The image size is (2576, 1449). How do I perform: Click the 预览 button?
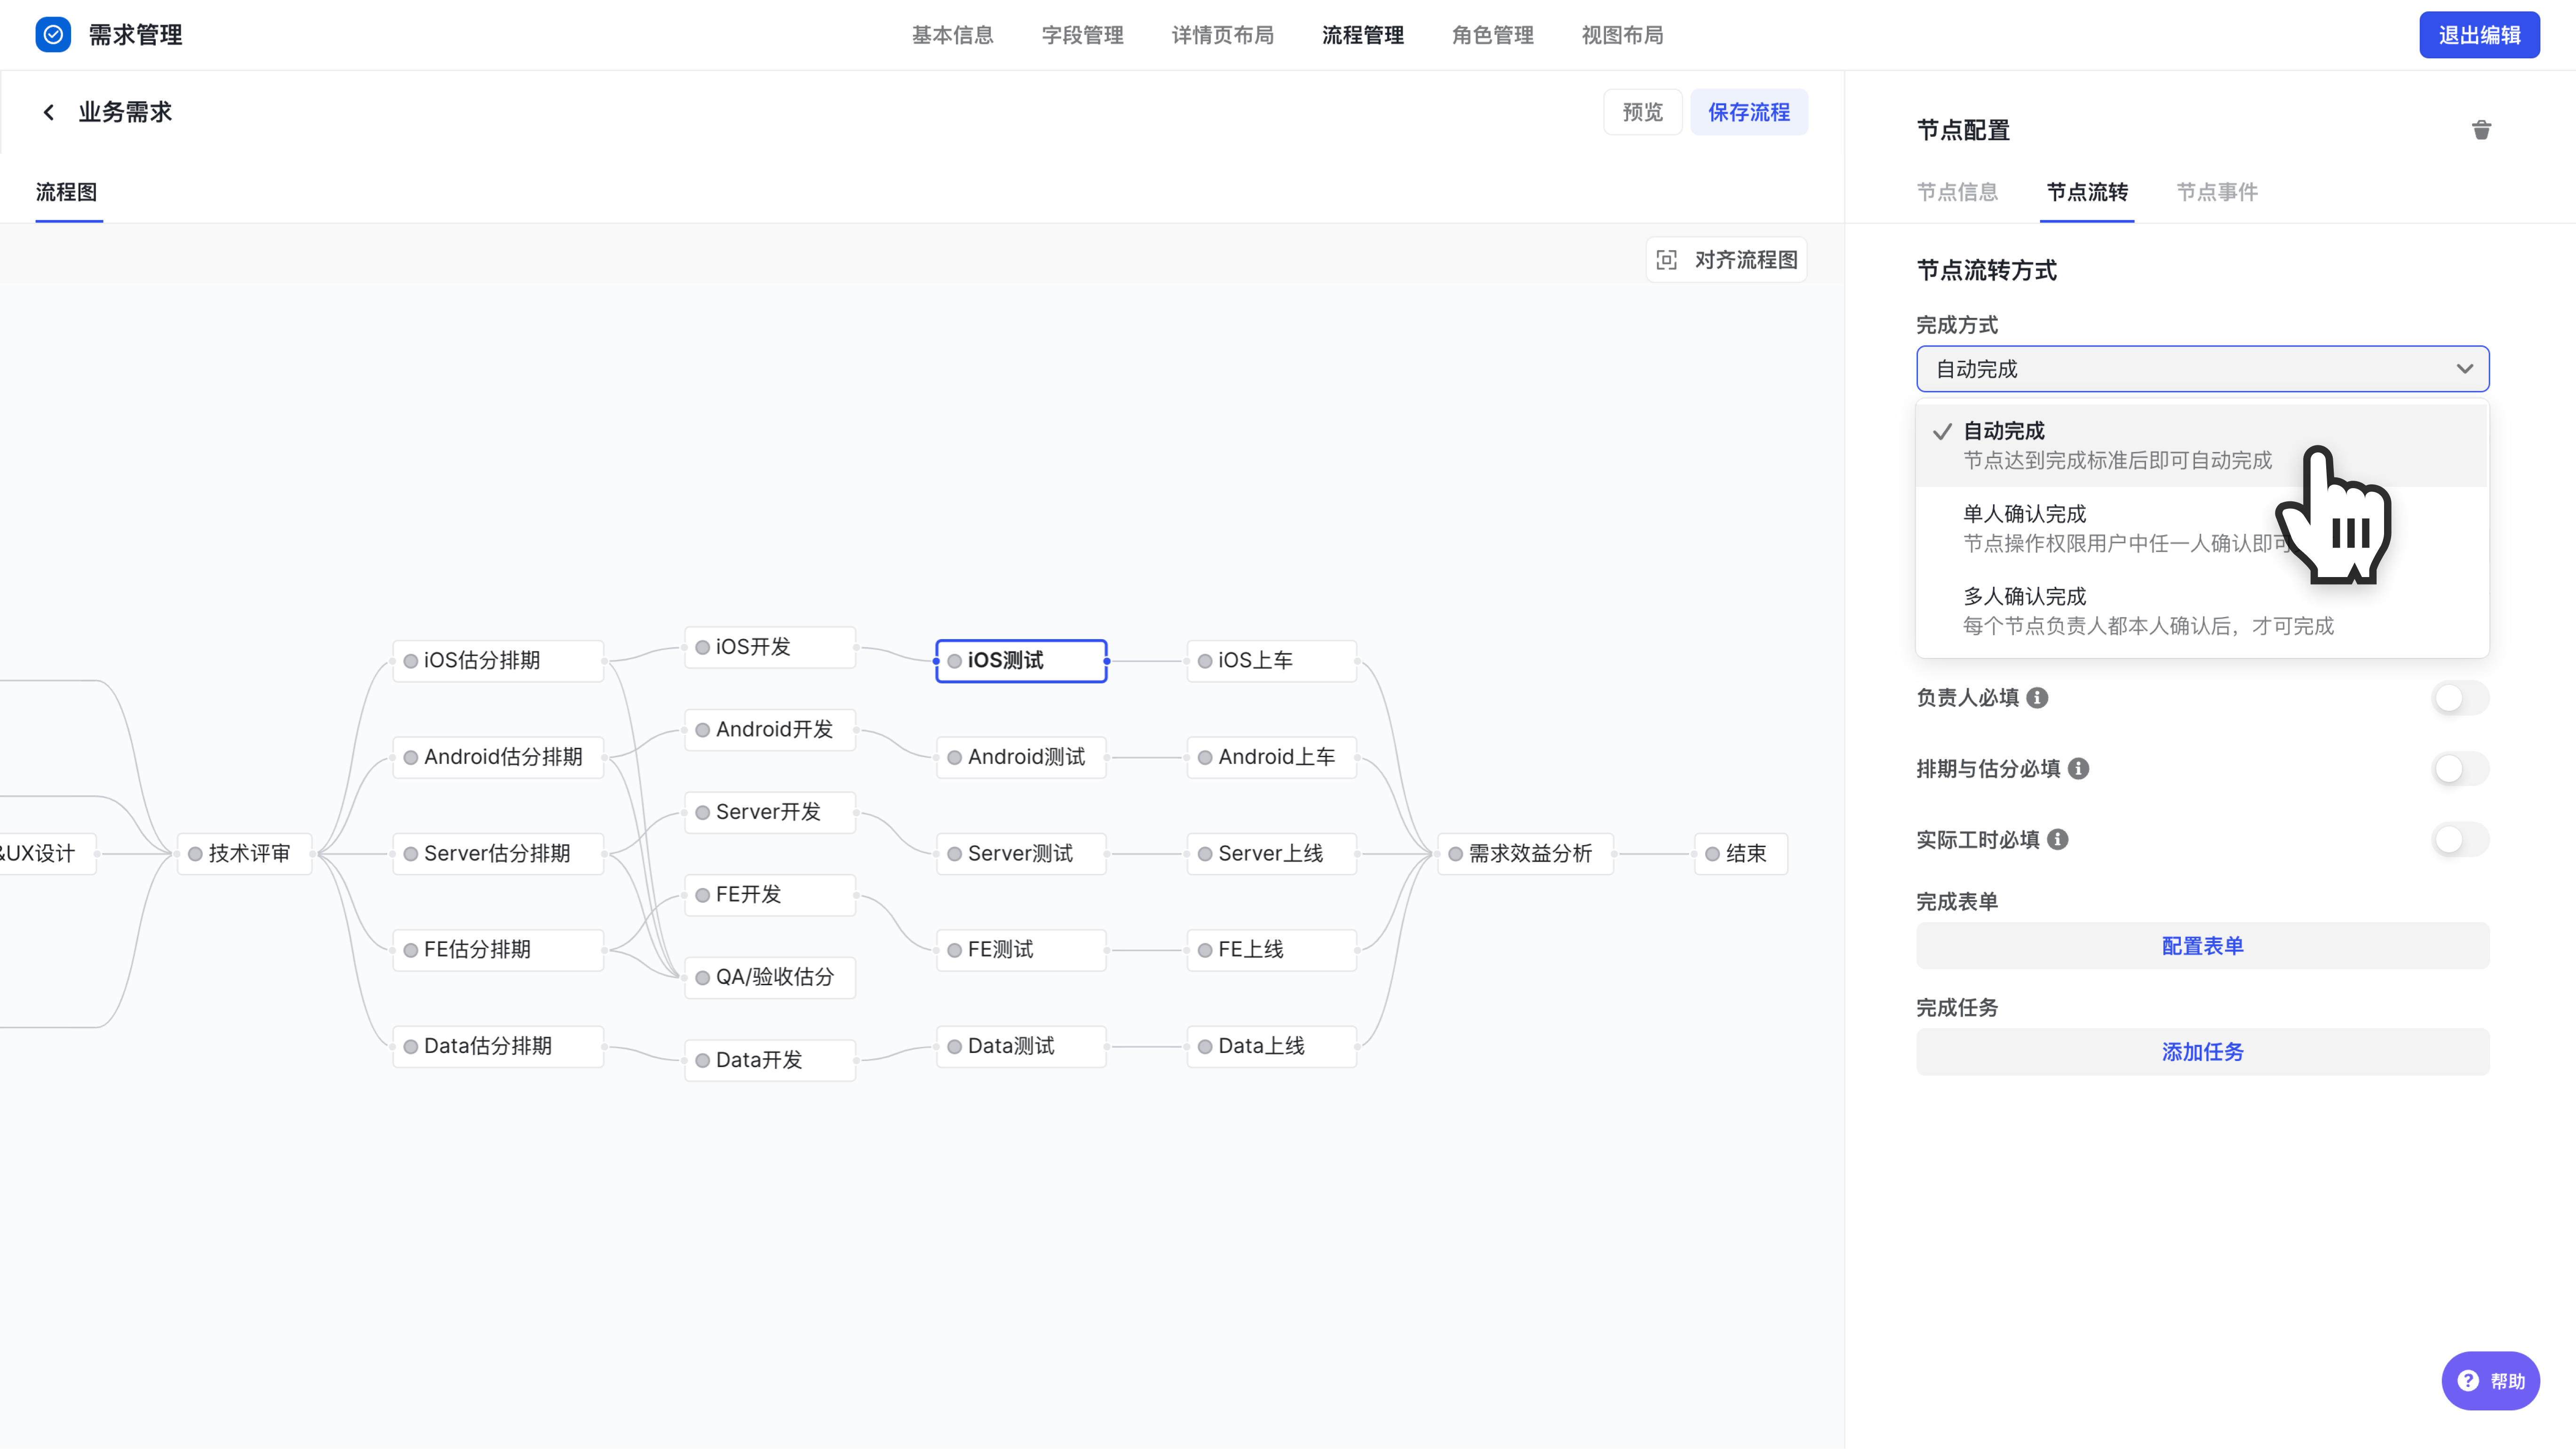1642,112
